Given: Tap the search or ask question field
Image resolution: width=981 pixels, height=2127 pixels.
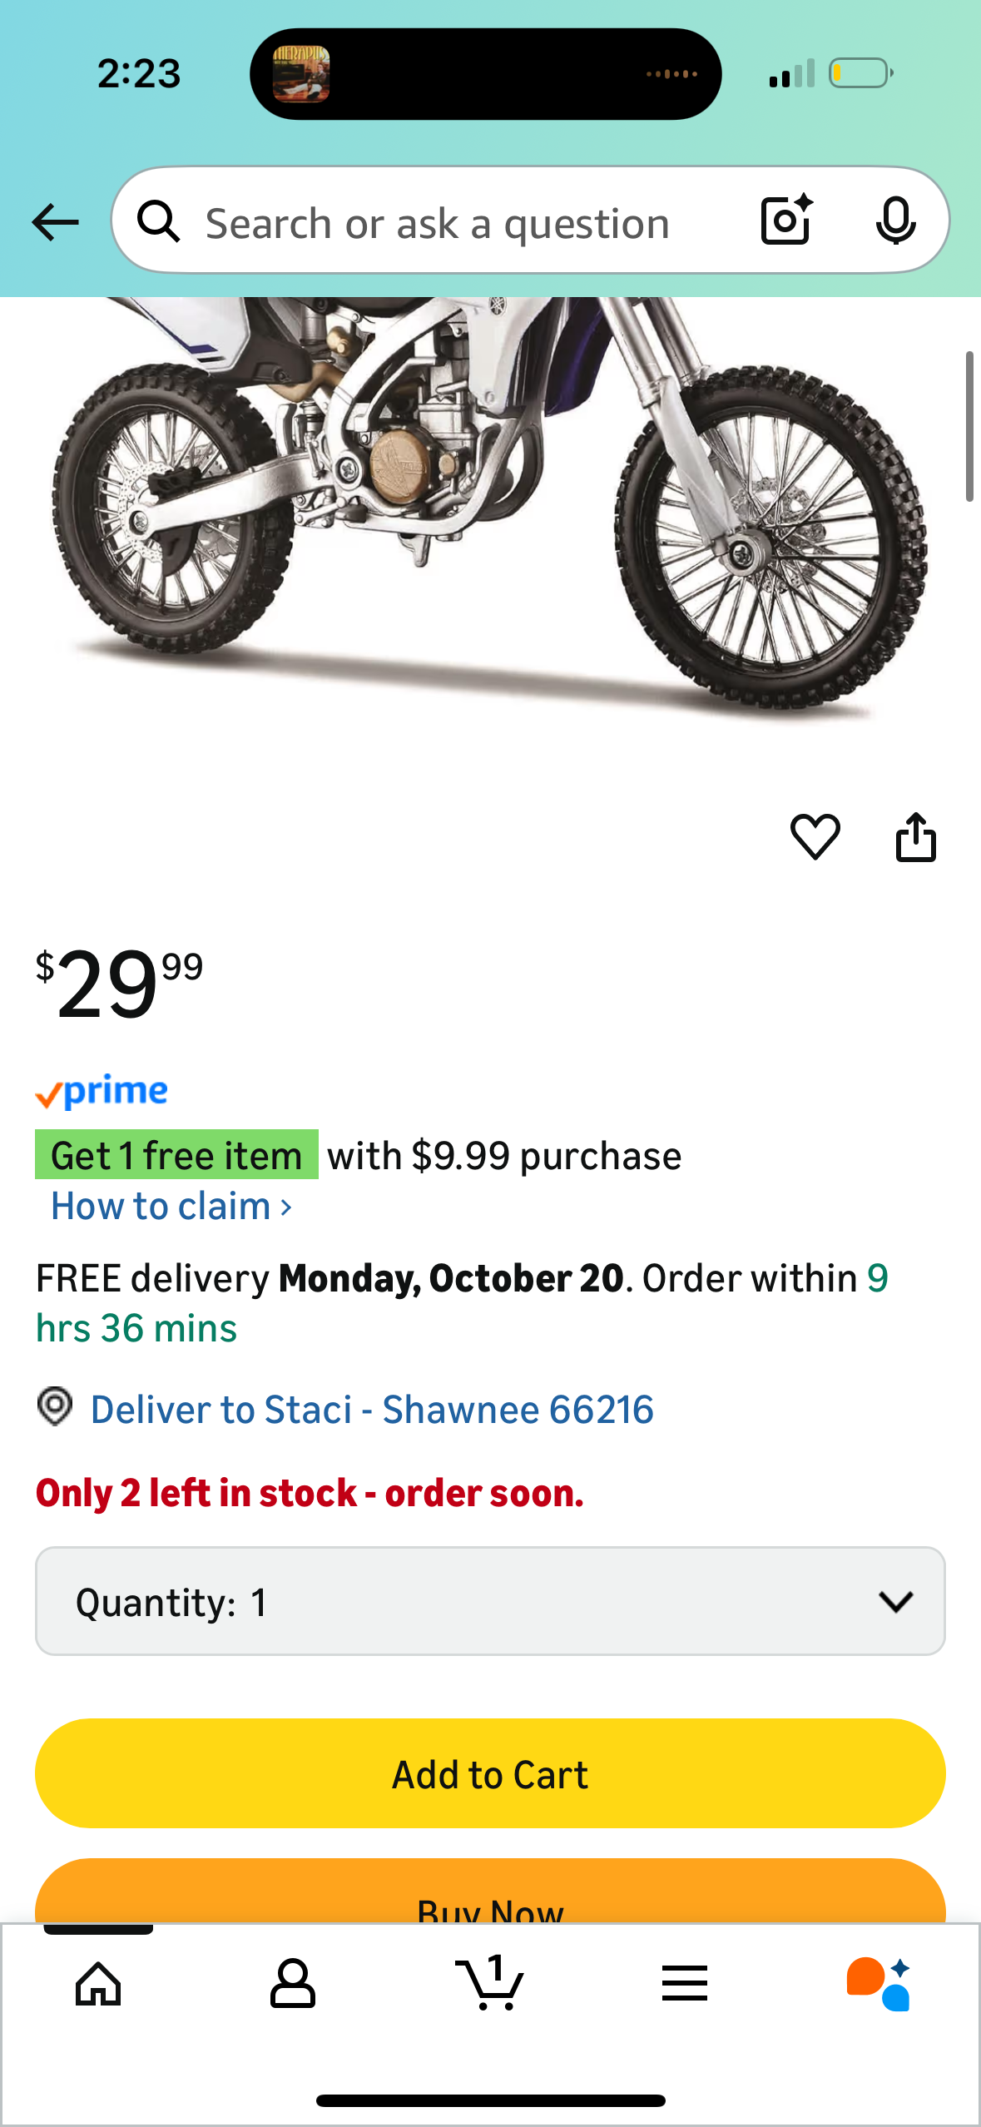Looking at the screenshot, I should [x=438, y=223].
